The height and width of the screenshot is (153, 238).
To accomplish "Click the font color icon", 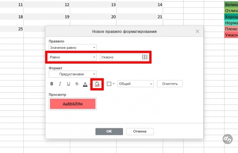I will pos(85,84).
